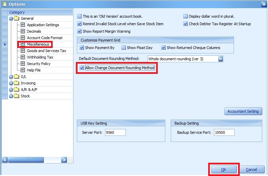
Task: Click the Application Settings page icon
Action: click(x=23, y=25)
